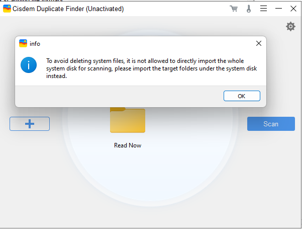This screenshot has height=230, width=302.
Task: Minimize the Cisdem Duplicate Finder window
Action: tap(278, 9)
